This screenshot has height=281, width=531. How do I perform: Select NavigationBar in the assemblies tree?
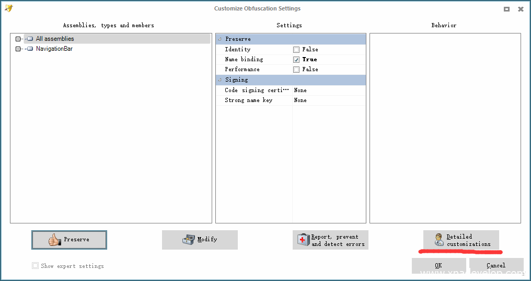(x=54, y=49)
